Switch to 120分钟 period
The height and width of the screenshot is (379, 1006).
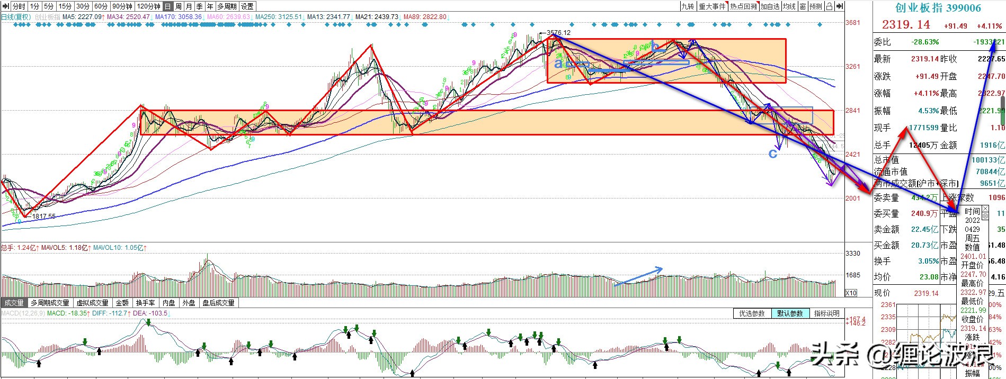148,6
